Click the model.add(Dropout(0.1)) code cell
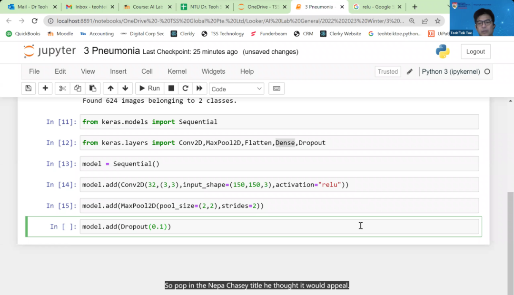 point(279,226)
